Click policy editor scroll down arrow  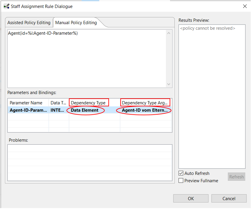pos(169,84)
